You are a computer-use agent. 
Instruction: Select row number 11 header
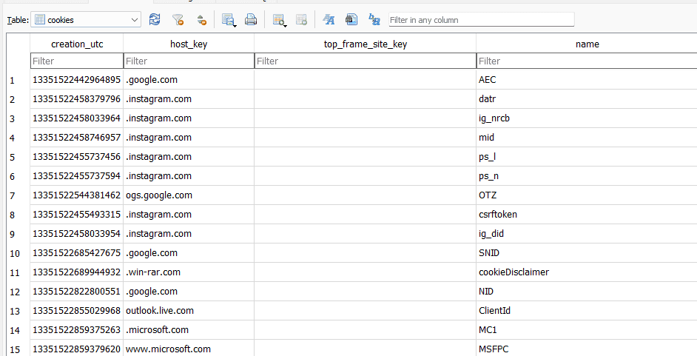pyautogui.click(x=18, y=272)
